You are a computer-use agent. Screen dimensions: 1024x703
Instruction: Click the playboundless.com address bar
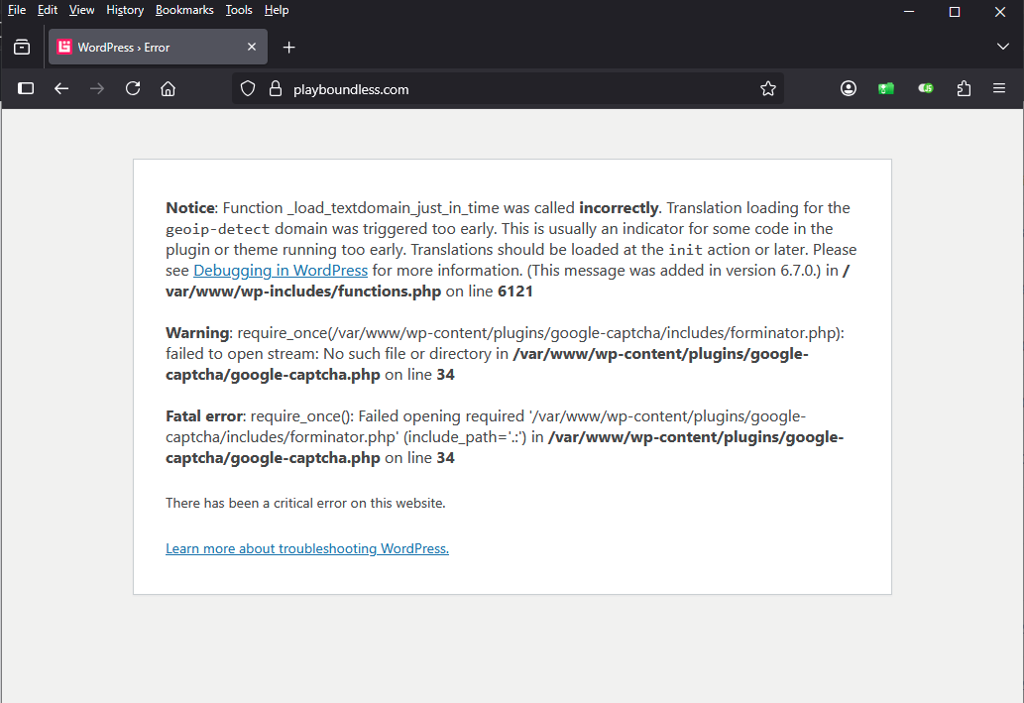coord(509,89)
